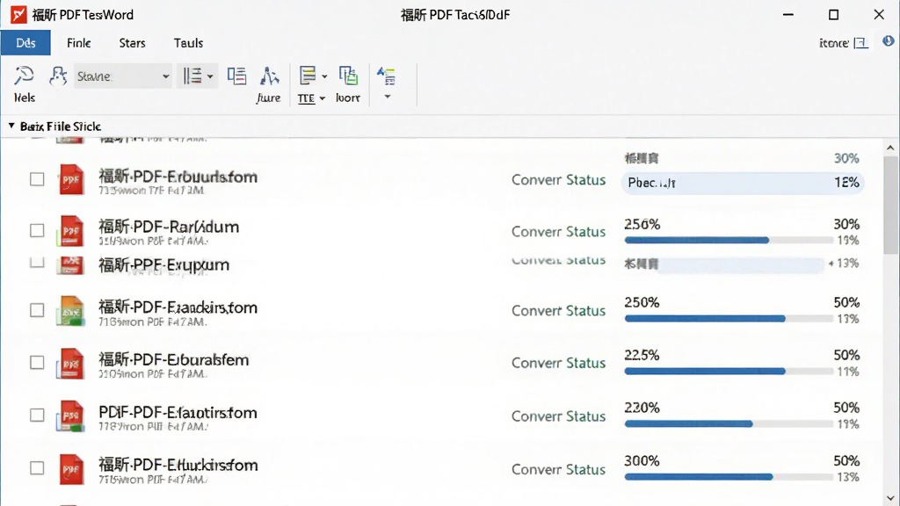
Task: Click the PDF icon of PDF-Efaıotirsfom
Action: 70,416
